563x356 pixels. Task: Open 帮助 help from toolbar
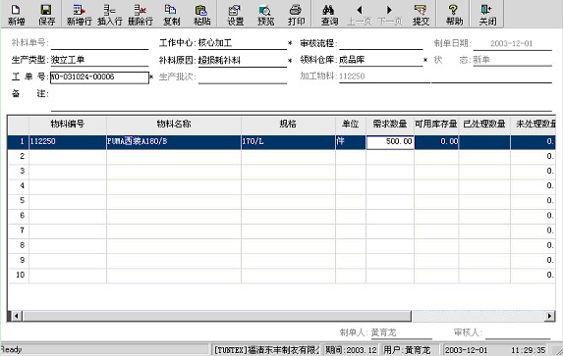click(x=454, y=15)
